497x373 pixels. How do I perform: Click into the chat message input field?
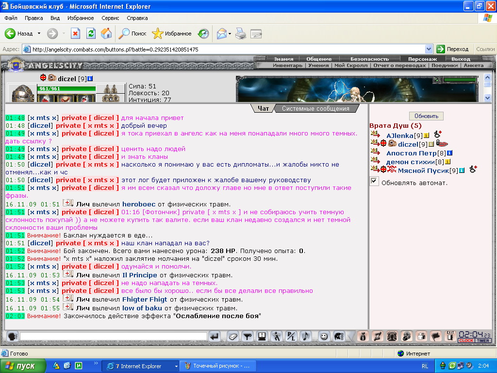coord(114,336)
